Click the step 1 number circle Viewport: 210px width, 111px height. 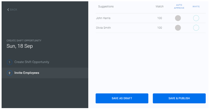coord(10,62)
